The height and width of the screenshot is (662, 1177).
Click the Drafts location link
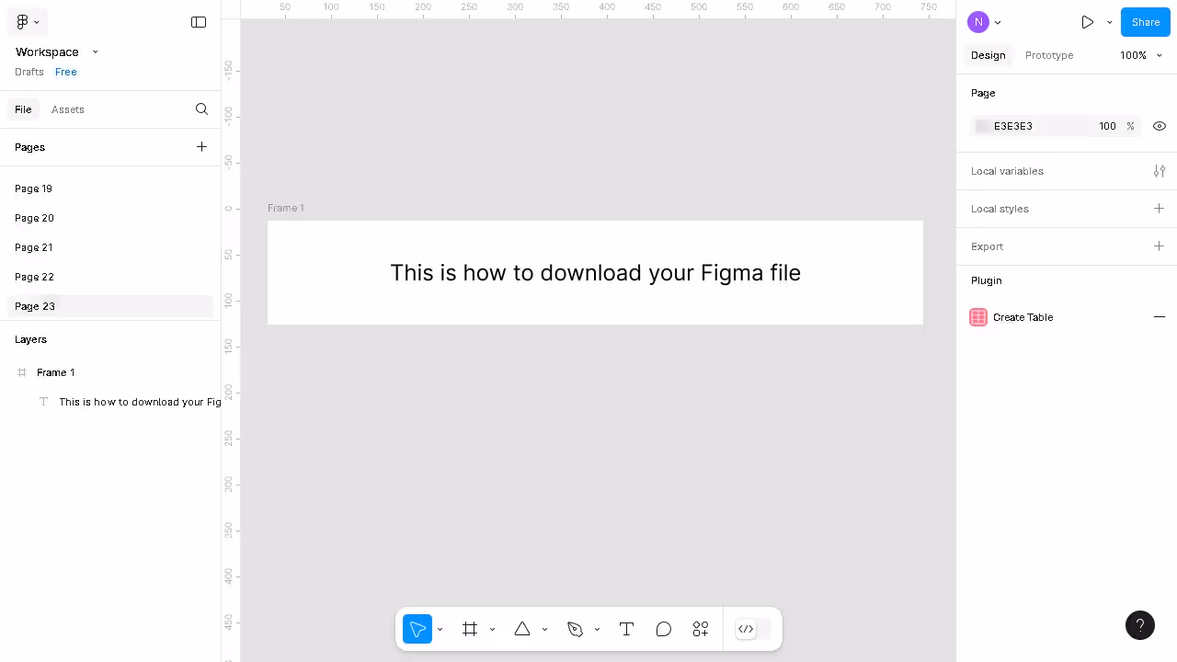click(x=29, y=72)
